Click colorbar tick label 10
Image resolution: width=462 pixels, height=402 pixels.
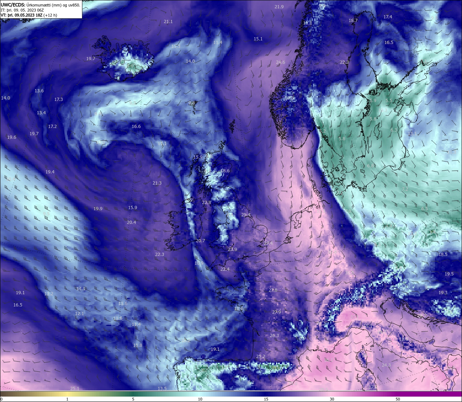tap(200, 399)
